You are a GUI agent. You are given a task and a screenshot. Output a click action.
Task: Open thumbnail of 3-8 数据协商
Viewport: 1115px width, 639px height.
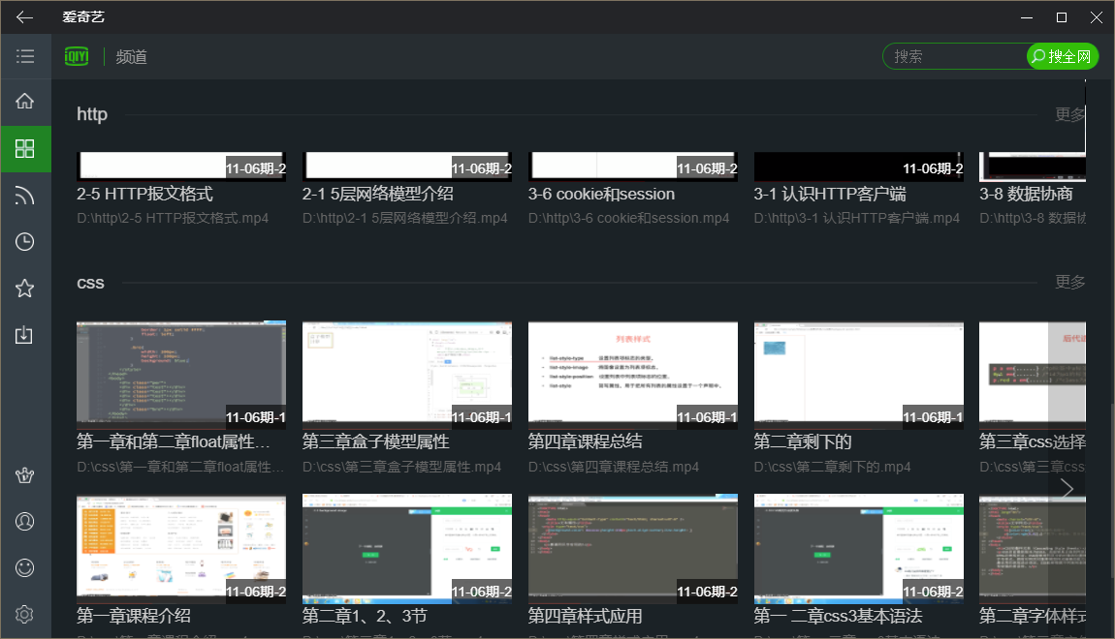(1033, 167)
